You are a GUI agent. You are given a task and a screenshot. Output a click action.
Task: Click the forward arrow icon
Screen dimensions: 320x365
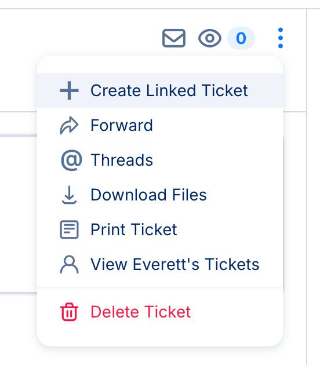[x=69, y=126]
